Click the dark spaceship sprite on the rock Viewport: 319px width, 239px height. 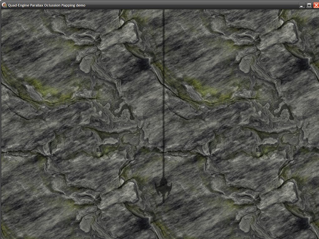point(163,190)
